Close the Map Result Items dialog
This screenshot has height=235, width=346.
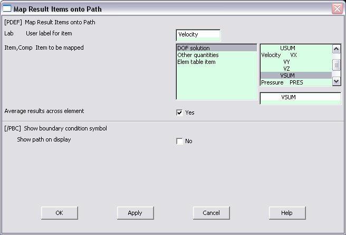coord(337,9)
